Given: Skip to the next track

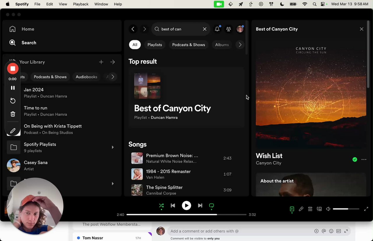Looking at the screenshot, I should pyautogui.click(x=200, y=205).
